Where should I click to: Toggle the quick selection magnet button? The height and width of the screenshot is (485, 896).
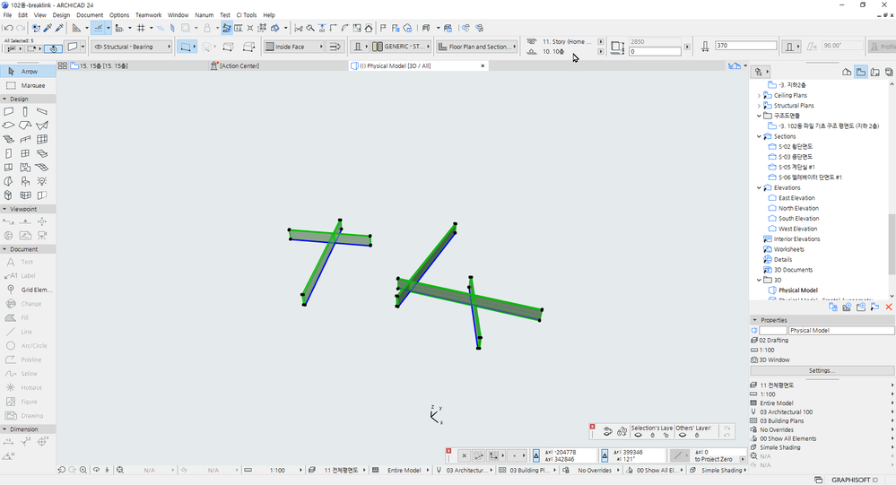[53, 48]
